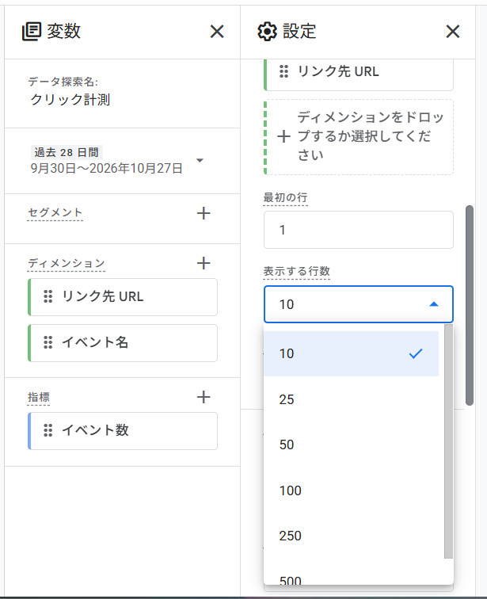This screenshot has width=487, height=599.
Task: Add a new dimension with plus icon
Action: pos(204,263)
